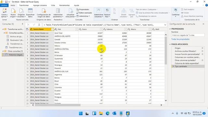Viewport: 208px width, 117px height.
Task: Collapse PASOS APLICADOS section
Action: (x=170, y=44)
